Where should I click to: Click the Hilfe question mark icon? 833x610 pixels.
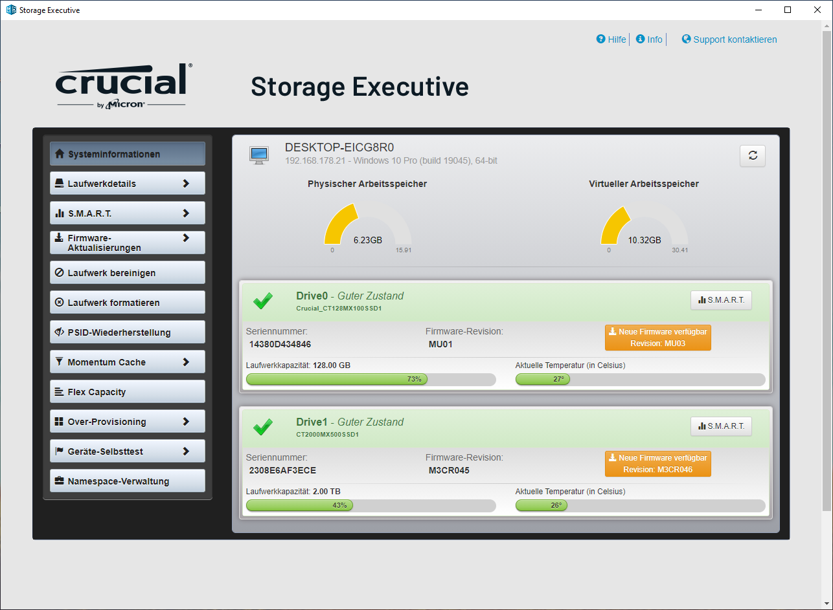(x=600, y=39)
